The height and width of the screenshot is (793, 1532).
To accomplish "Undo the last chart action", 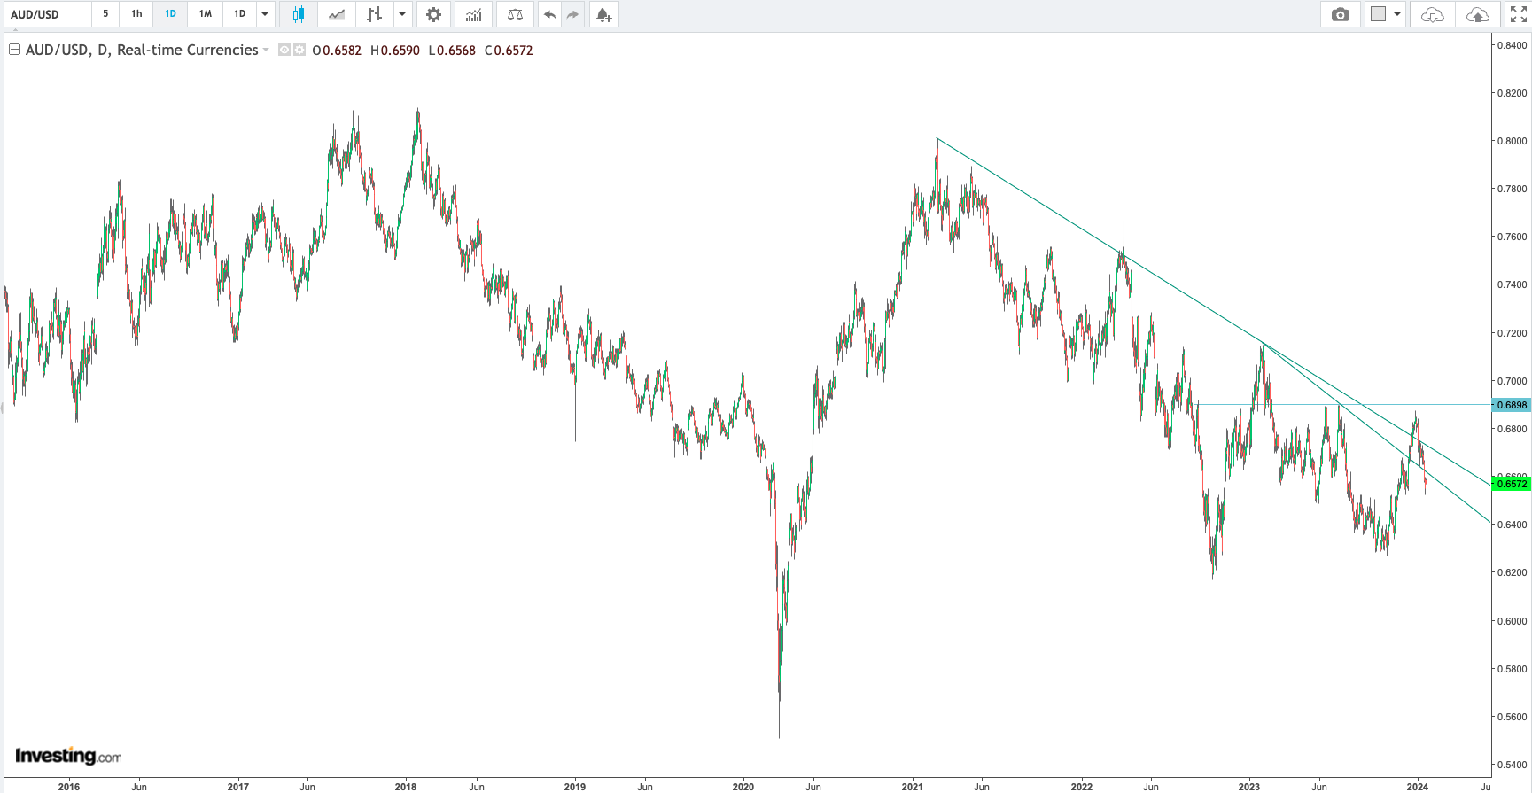I will click(550, 14).
